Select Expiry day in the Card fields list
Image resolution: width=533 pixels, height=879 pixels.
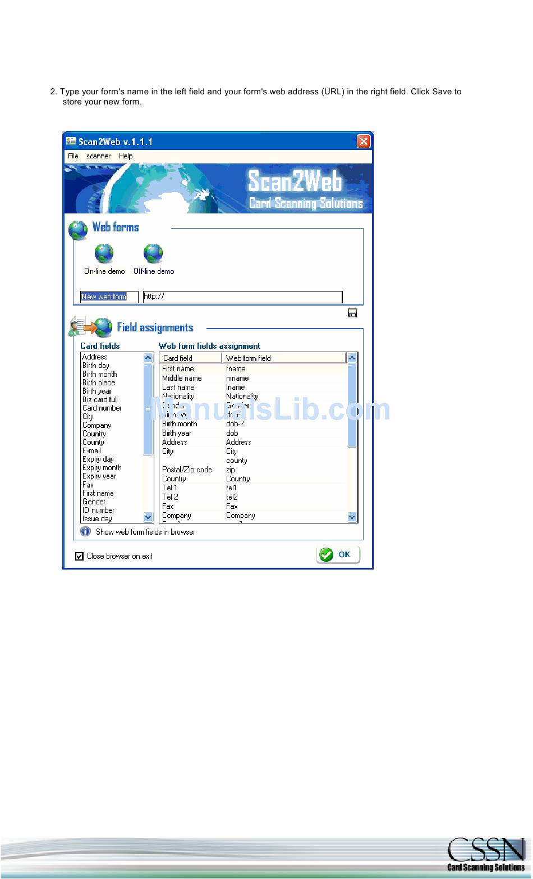(x=98, y=459)
